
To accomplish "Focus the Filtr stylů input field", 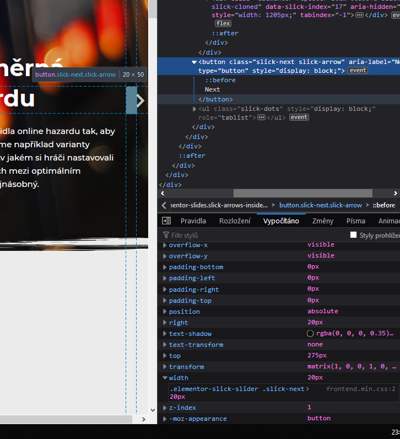I will click(252, 235).
